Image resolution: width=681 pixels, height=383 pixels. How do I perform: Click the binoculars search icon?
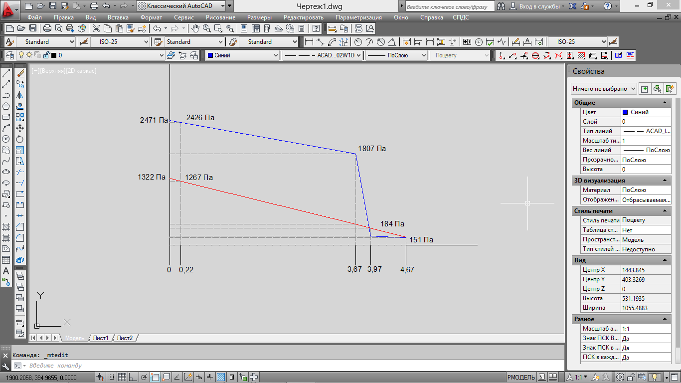pos(502,6)
